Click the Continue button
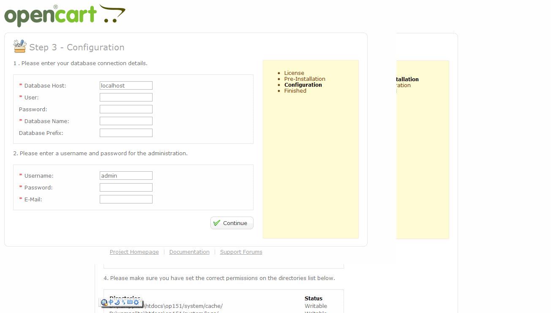Screen dimensions: 551x313 [232, 223]
